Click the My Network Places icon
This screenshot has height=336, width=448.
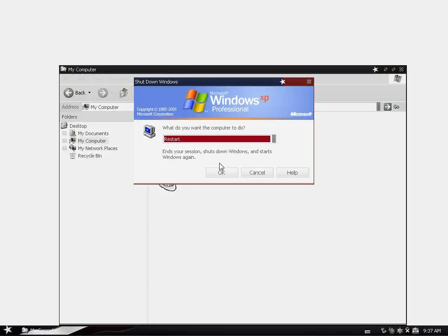click(x=73, y=148)
